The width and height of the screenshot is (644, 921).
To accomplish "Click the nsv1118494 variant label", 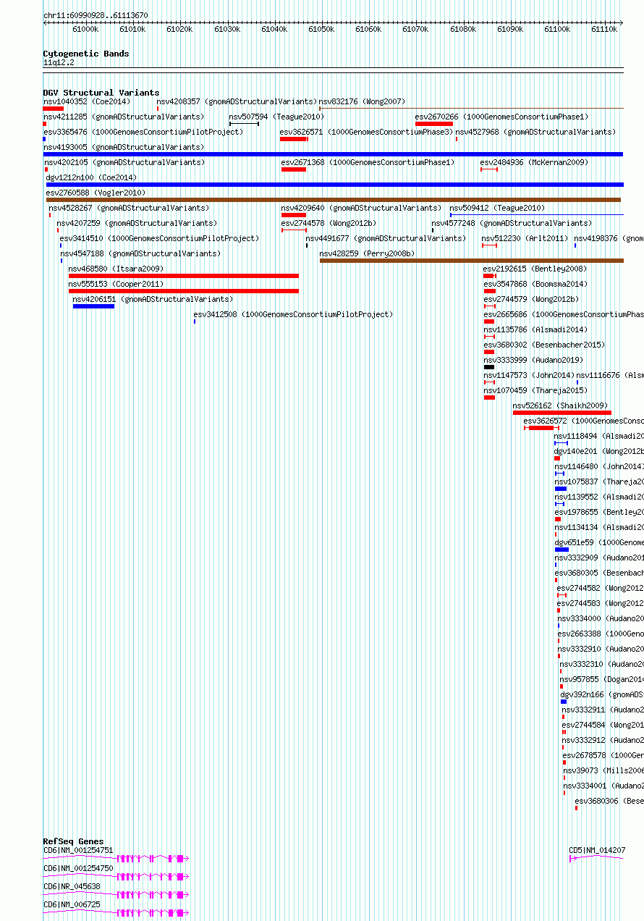I will 599,436.
